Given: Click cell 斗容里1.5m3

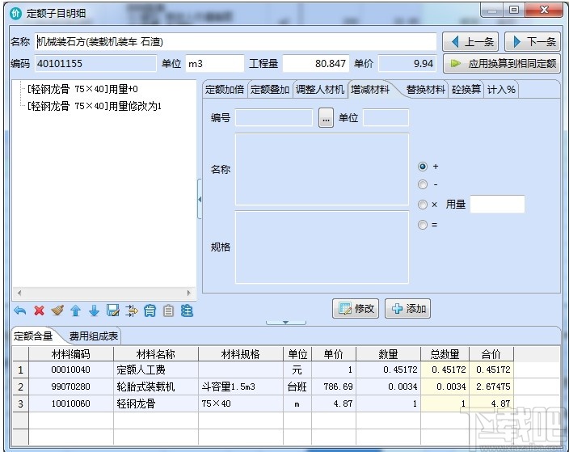Looking at the screenshot, I should (241, 387).
